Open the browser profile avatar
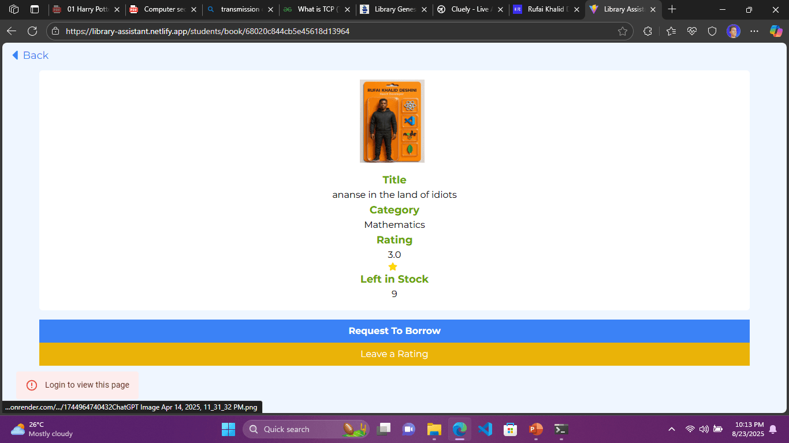 (x=733, y=31)
